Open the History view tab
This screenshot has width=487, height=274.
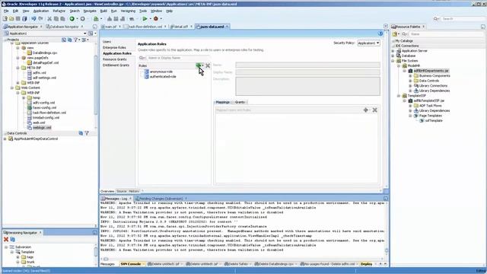[134, 191]
